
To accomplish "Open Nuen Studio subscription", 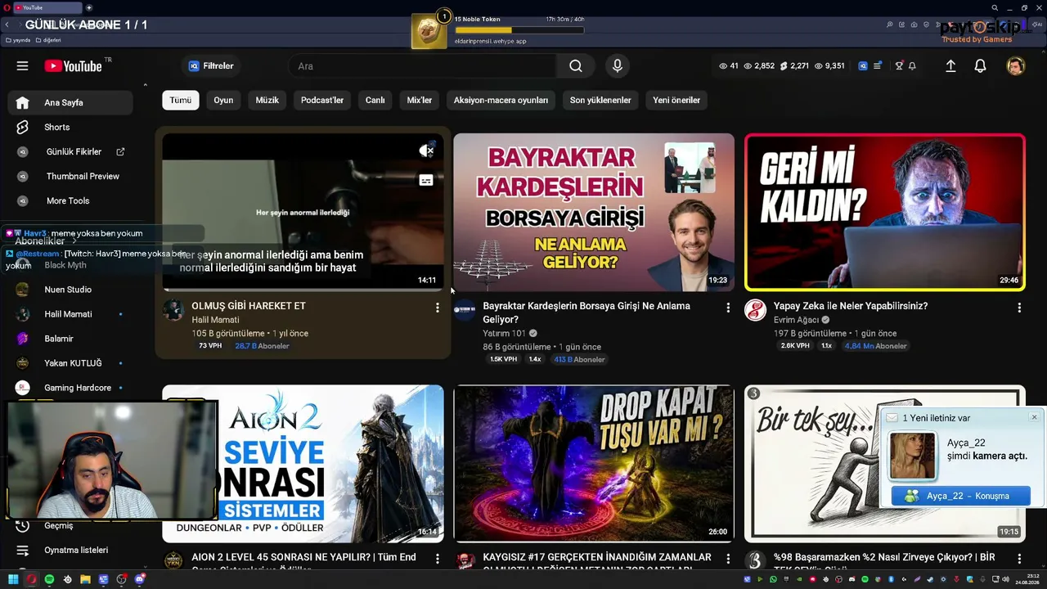I will point(70,290).
